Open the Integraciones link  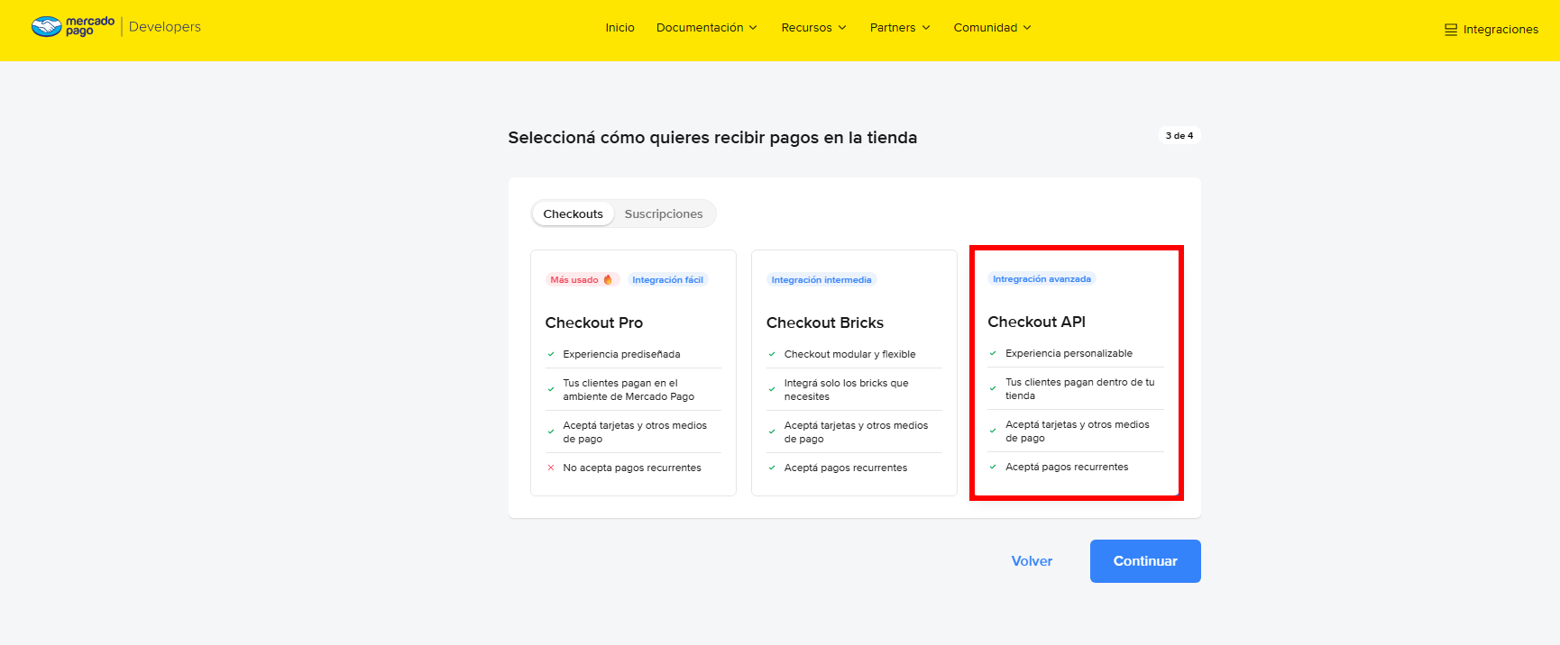pyautogui.click(x=1491, y=30)
